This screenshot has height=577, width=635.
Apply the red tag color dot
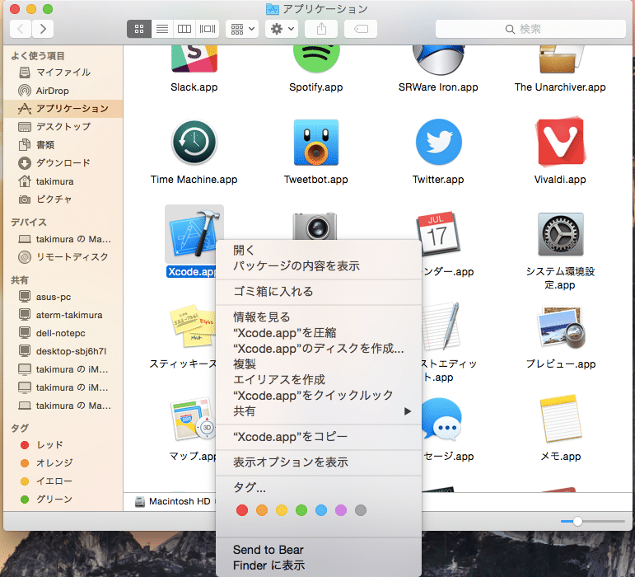pos(242,510)
